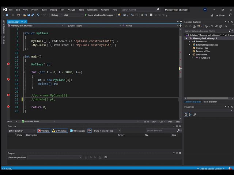The height and width of the screenshot is (175, 234).
Task: Open the Toolbox side tab
Action: pos(4,40)
